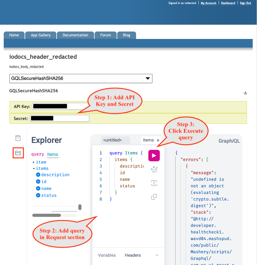Uncheck the description field in Explorer
The width and height of the screenshot is (257, 265).
point(38,174)
